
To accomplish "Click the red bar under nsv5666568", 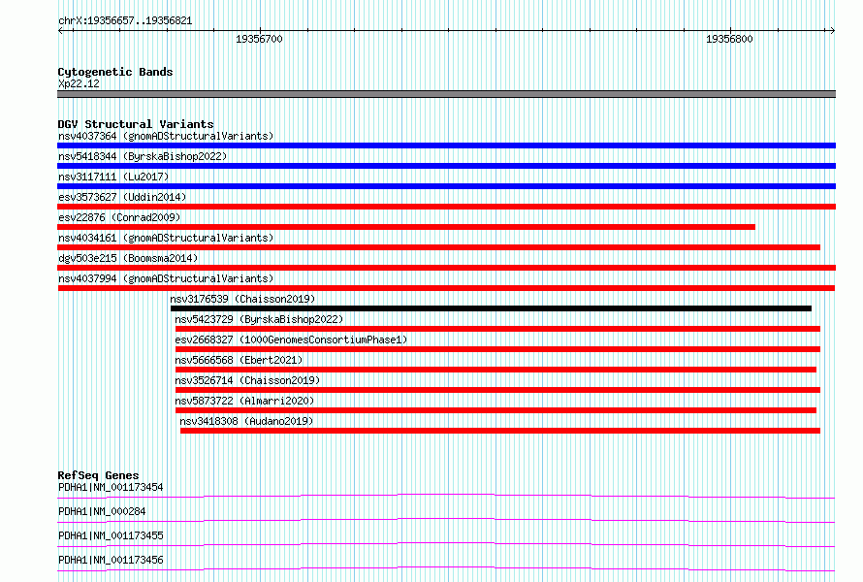I will (x=495, y=370).
